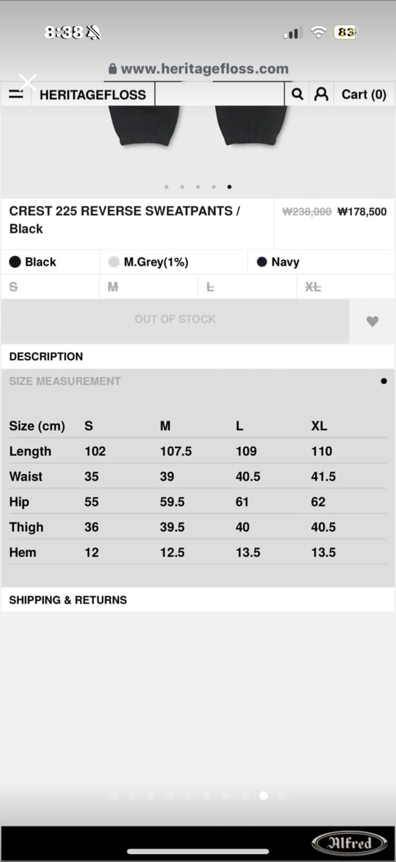
Task: Tap the www.heritagefloss.com address bar
Action: pos(204,69)
